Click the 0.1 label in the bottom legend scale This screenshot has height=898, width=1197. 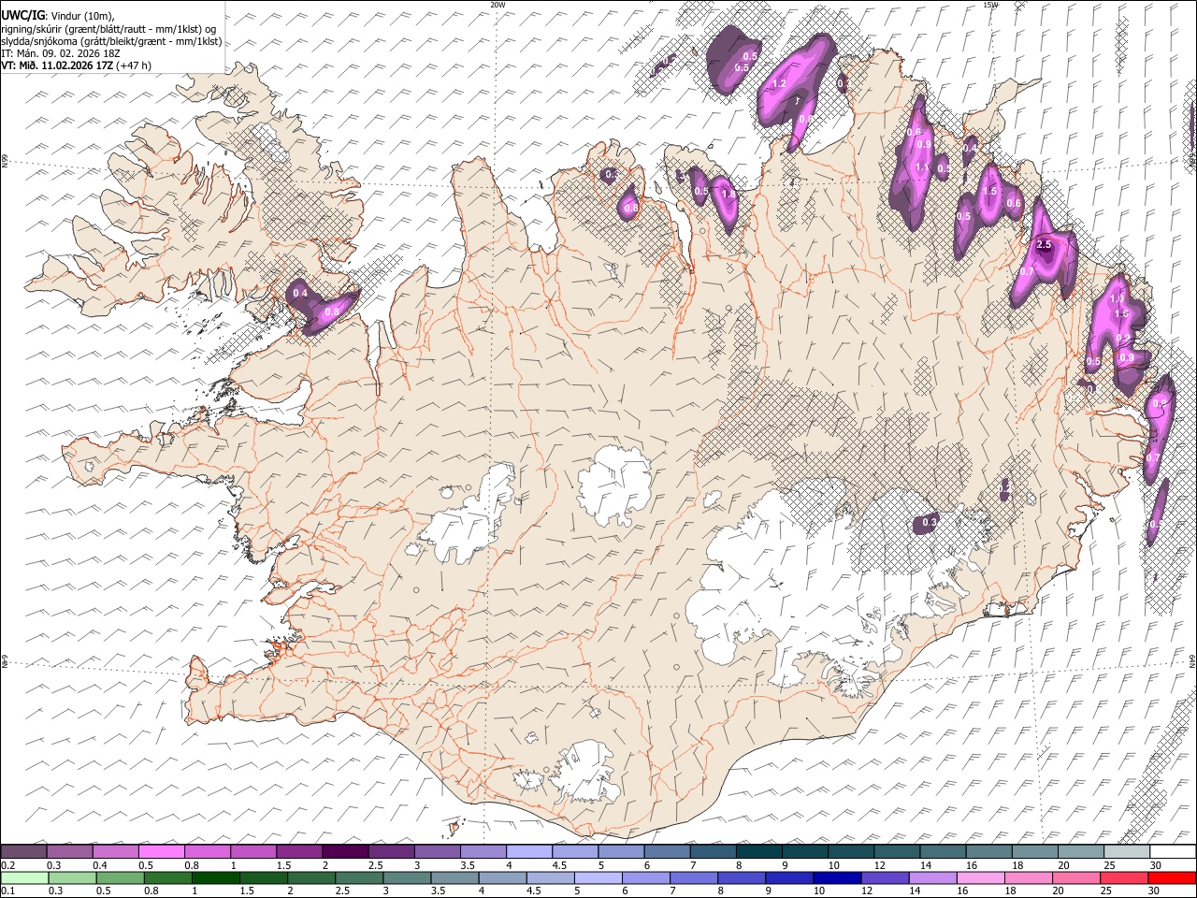pyautogui.click(x=7, y=891)
